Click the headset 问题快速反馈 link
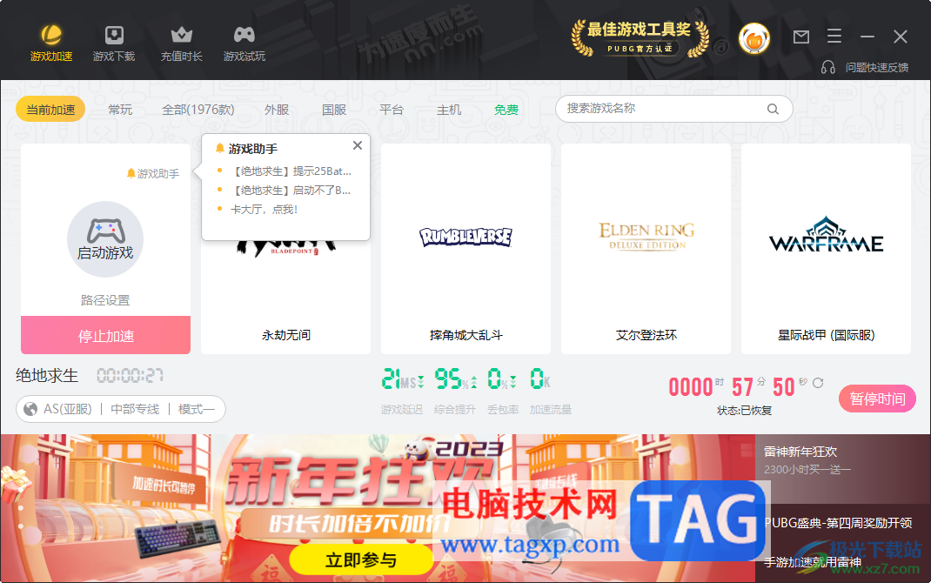Image resolution: width=931 pixels, height=583 pixels. tap(865, 67)
